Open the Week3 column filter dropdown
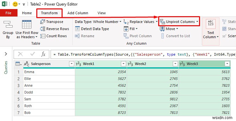This screenshot has width=236, height=121. pos(227,64)
